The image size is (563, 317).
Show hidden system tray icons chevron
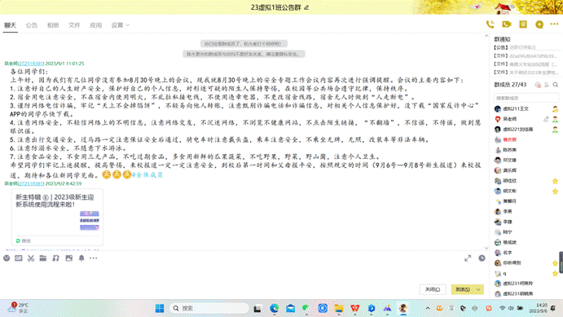click(x=428, y=308)
